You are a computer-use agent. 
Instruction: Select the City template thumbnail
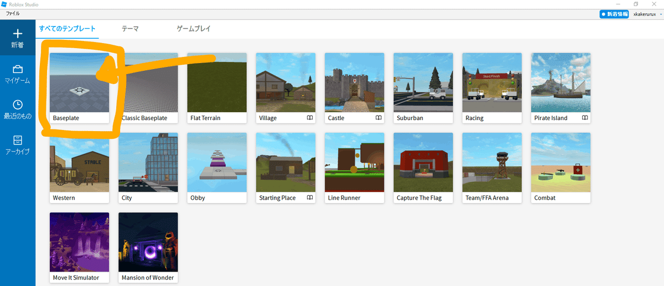[148, 162]
